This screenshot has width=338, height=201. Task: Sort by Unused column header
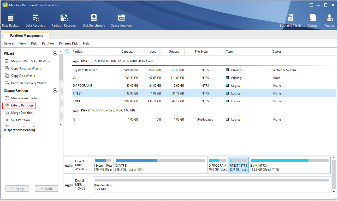pyautogui.click(x=174, y=52)
